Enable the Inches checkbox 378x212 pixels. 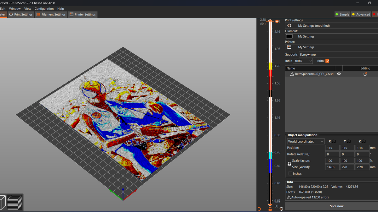point(290,173)
